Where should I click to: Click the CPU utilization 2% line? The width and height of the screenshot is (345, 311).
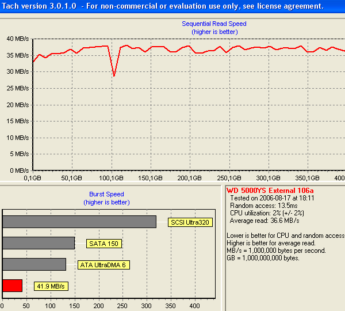[266, 213]
